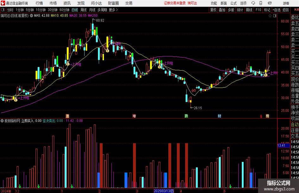Click the 榜 marker on the chart bottom
This screenshot has width=299, height=193.
267,116
